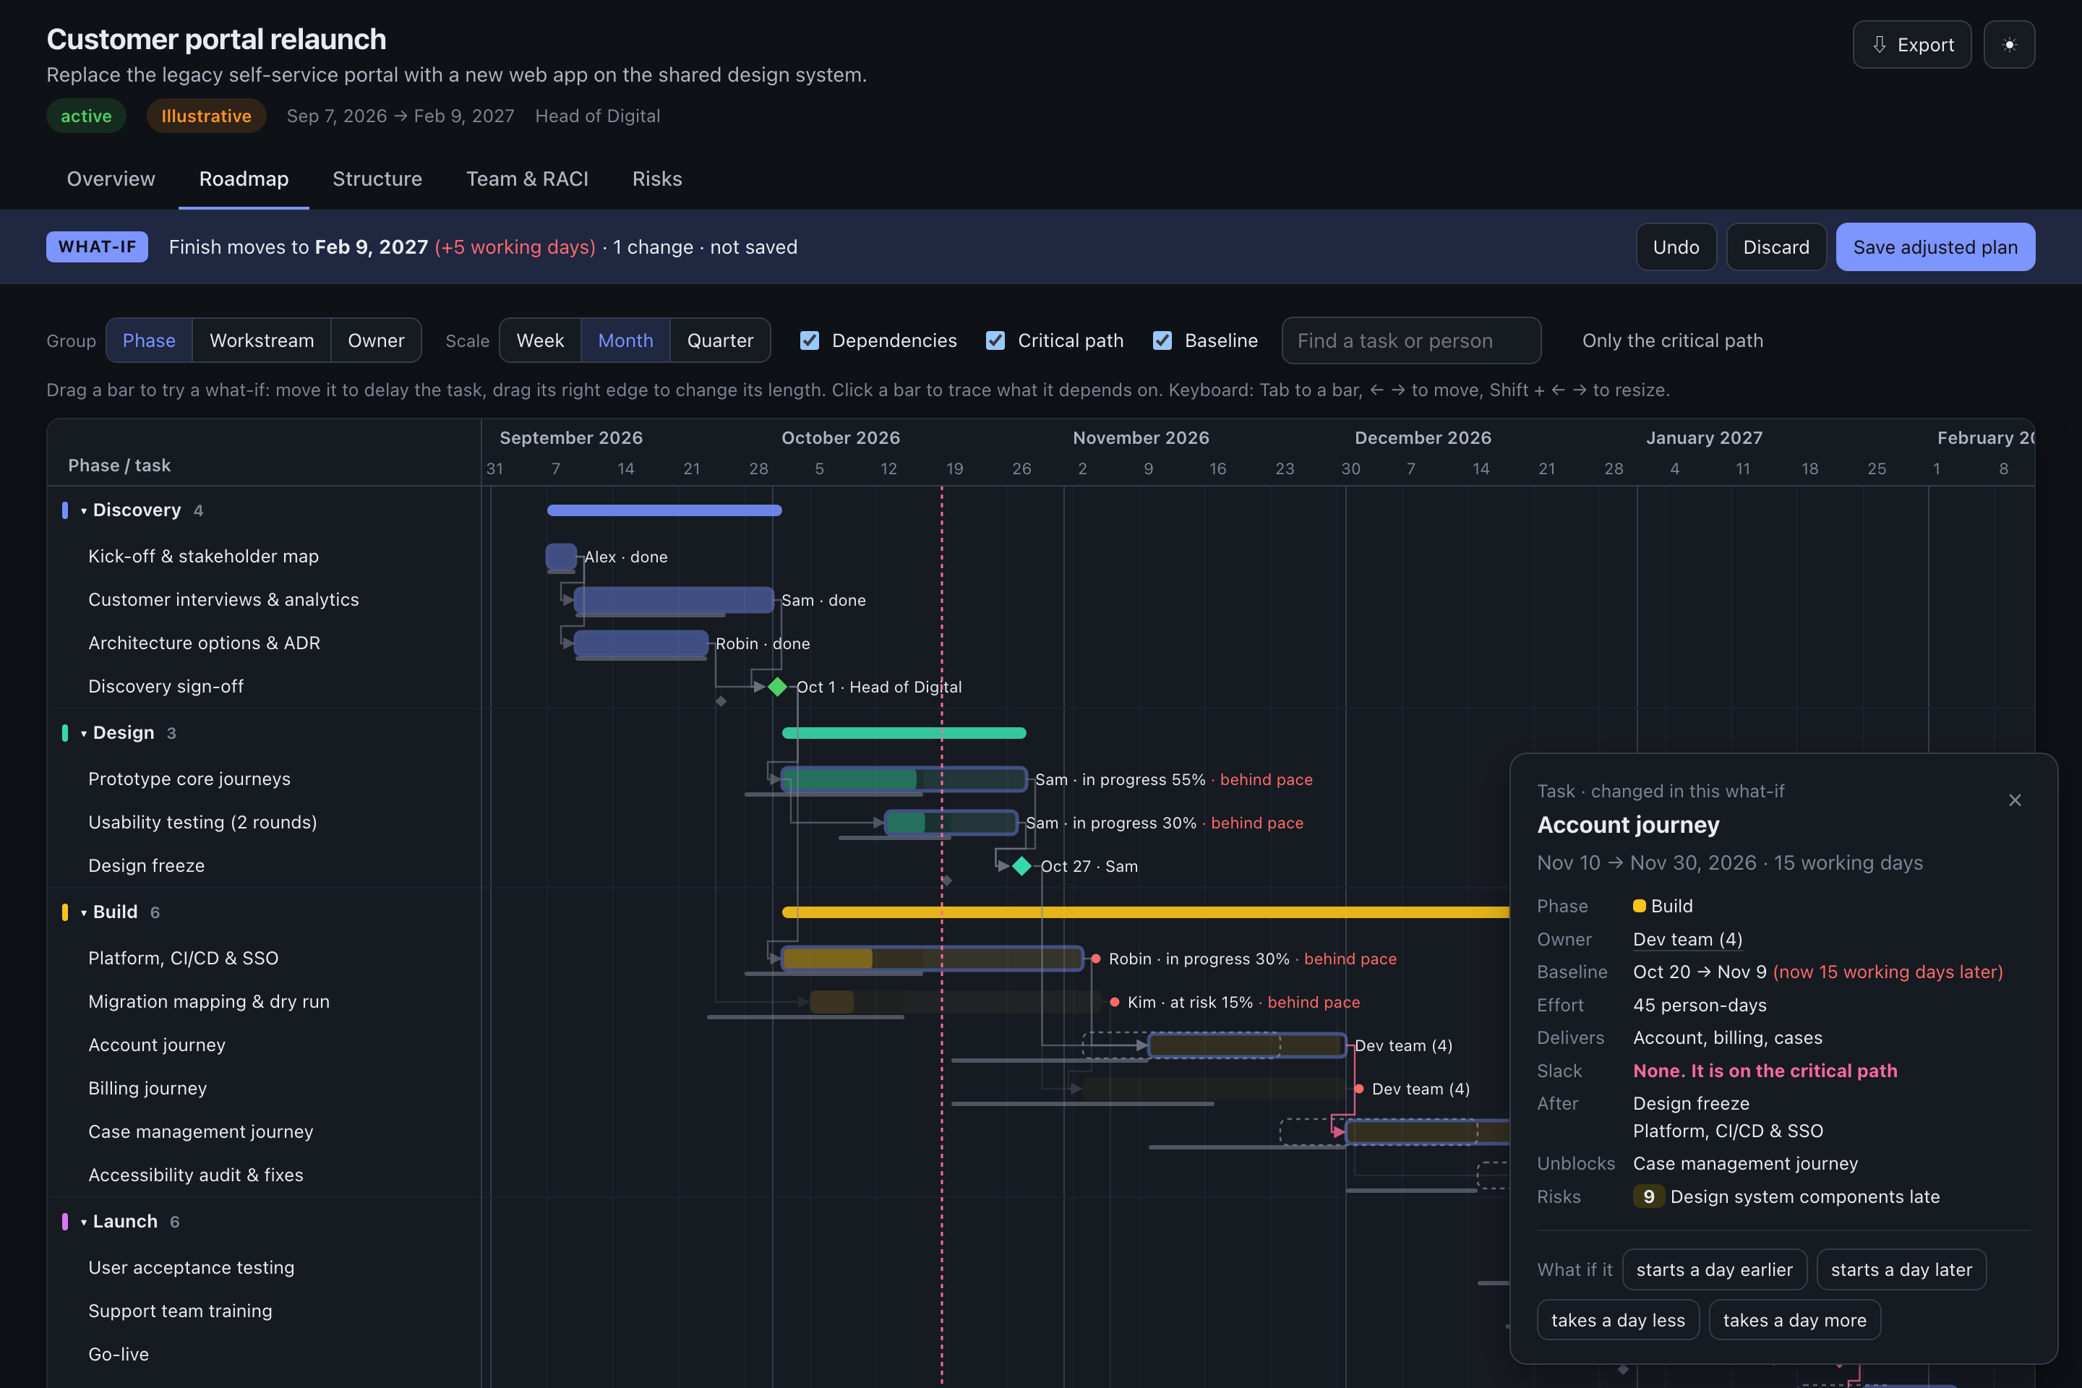Close the Account journey task panel
Screen dimensions: 2082x1388
click(x=2015, y=800)
